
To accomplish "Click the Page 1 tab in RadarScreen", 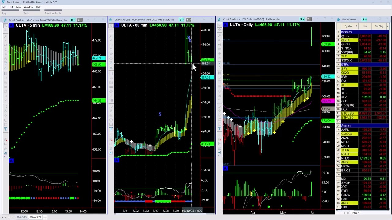I will pos(356,213).
